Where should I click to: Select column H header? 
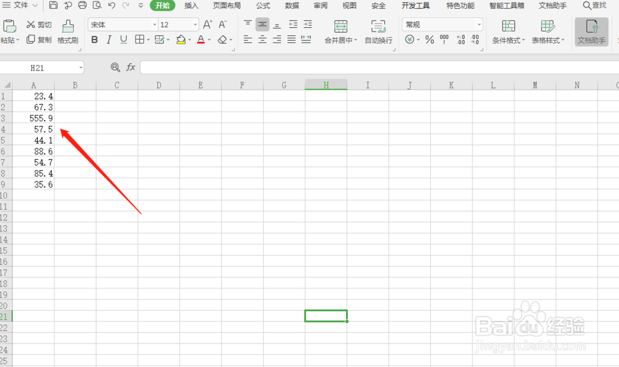click(x=326, y=85)
